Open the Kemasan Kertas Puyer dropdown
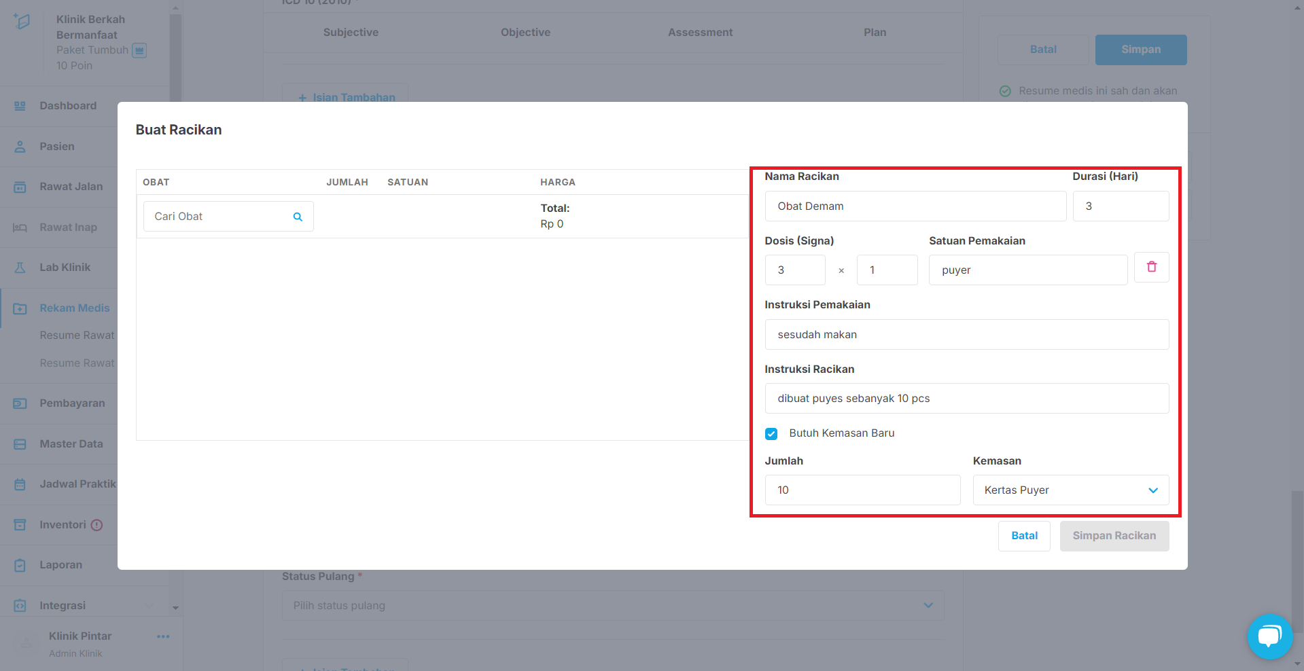1304x671 pixels. (x=1071, y=490)
